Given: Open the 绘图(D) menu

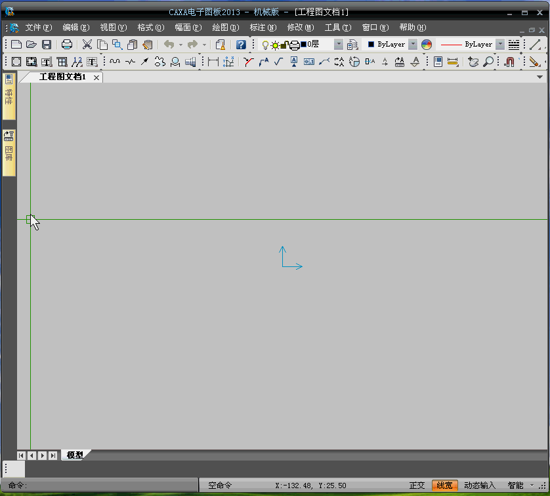Looking at the screenshot, I should coord(226,28).
